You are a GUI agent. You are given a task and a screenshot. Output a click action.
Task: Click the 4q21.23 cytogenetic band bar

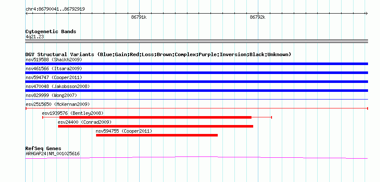(196, 41)
